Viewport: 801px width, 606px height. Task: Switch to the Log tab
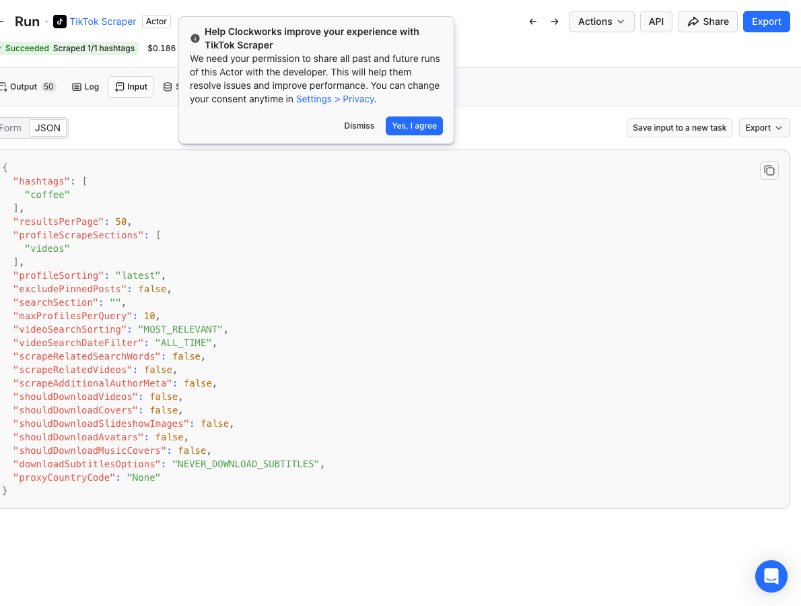pyautogui.click(x=85, y=87)
